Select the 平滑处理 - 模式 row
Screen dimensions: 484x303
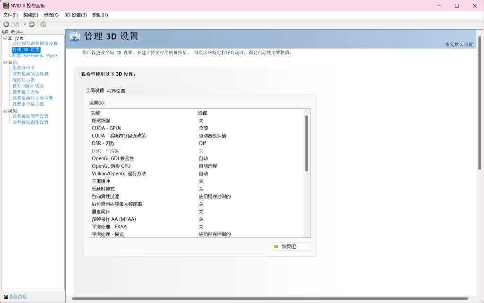tap(196, 234)
